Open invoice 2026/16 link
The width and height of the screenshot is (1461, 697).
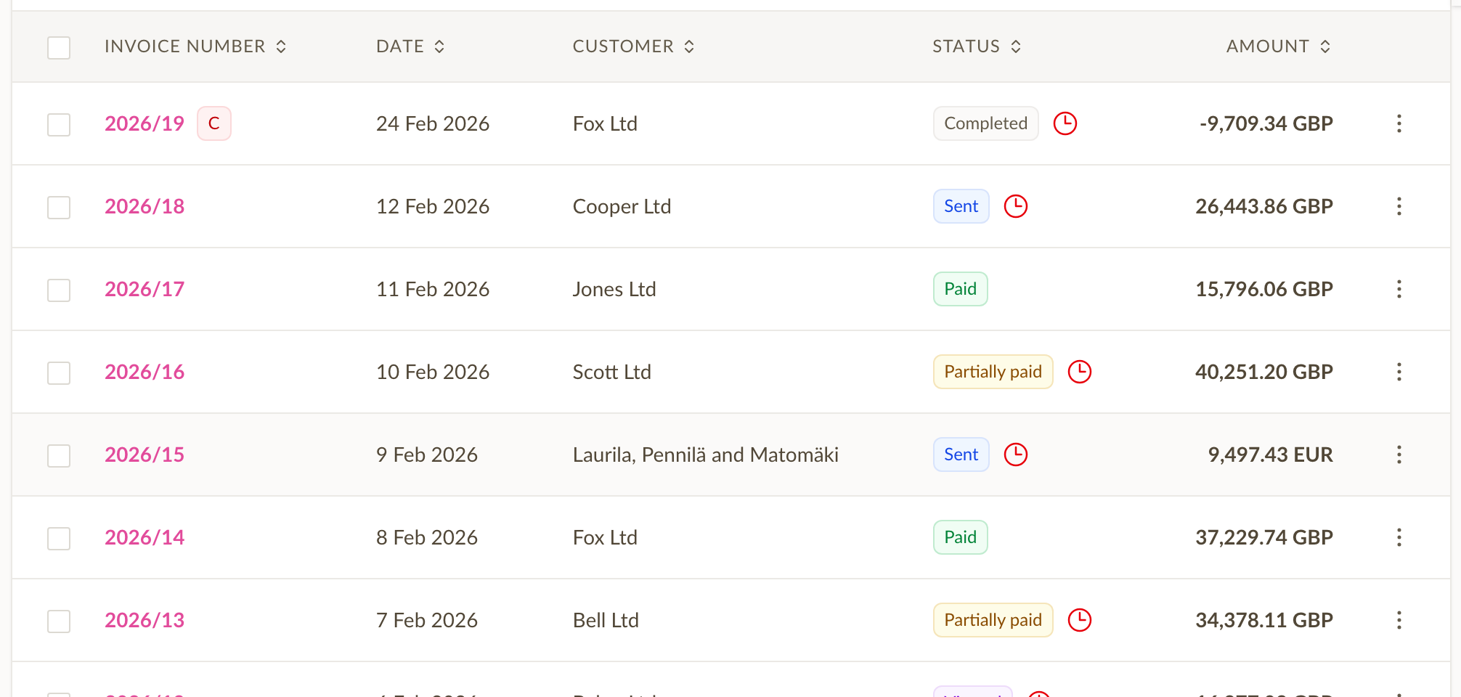coord(145,372)
